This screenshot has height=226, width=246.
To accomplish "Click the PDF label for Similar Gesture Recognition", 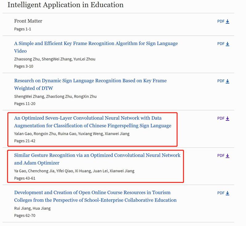I will pyautogui.click(x=221, y=156).
